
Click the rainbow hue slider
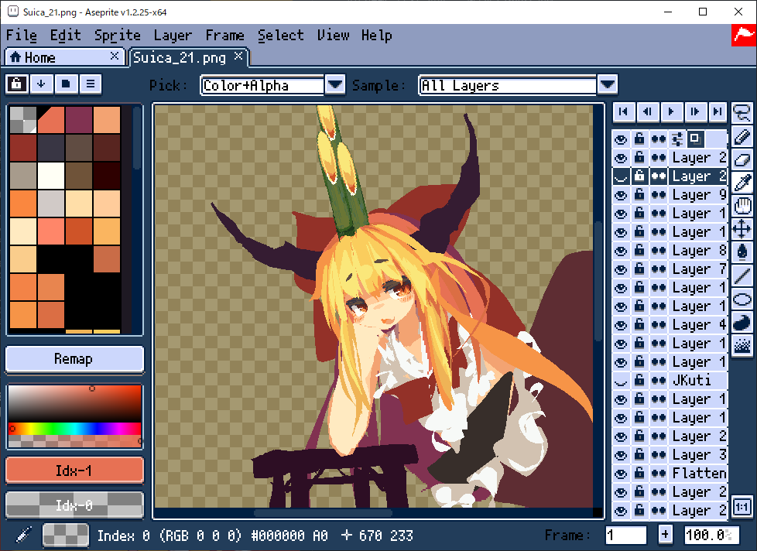75,429
